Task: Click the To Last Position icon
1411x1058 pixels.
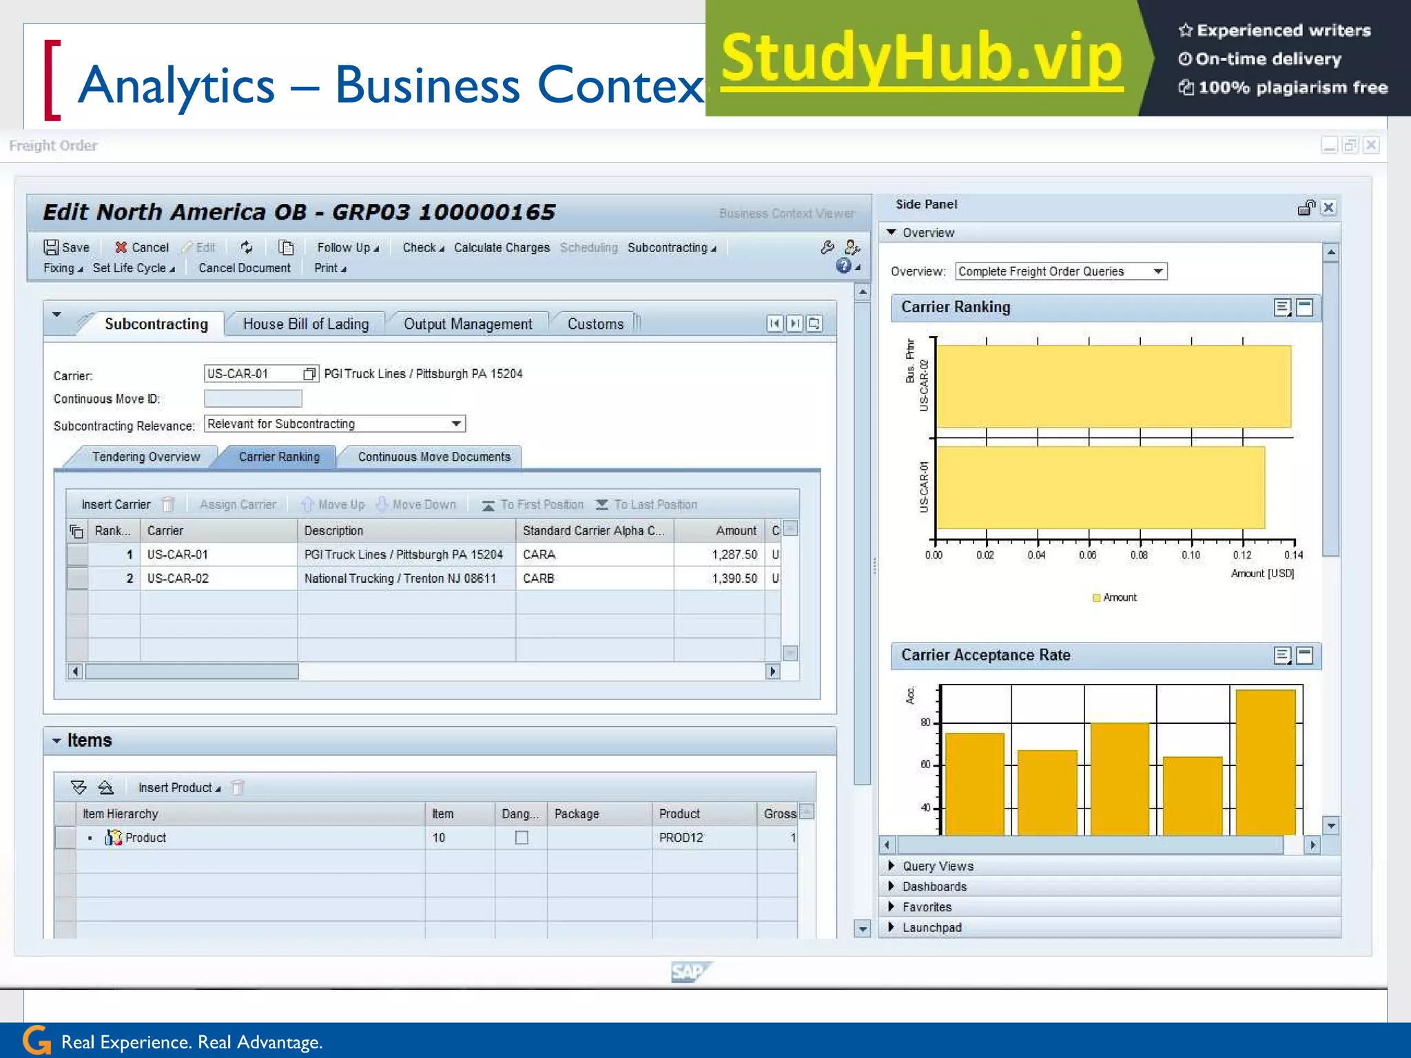Action: coord(601,505)
